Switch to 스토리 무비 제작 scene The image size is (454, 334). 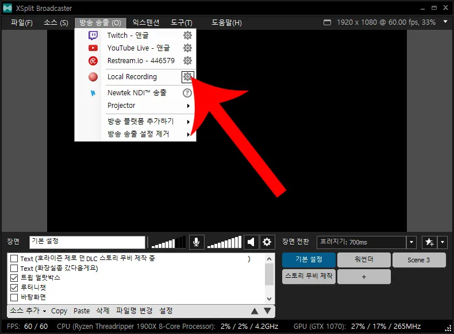pyautogui.click(x=309, y=277)
